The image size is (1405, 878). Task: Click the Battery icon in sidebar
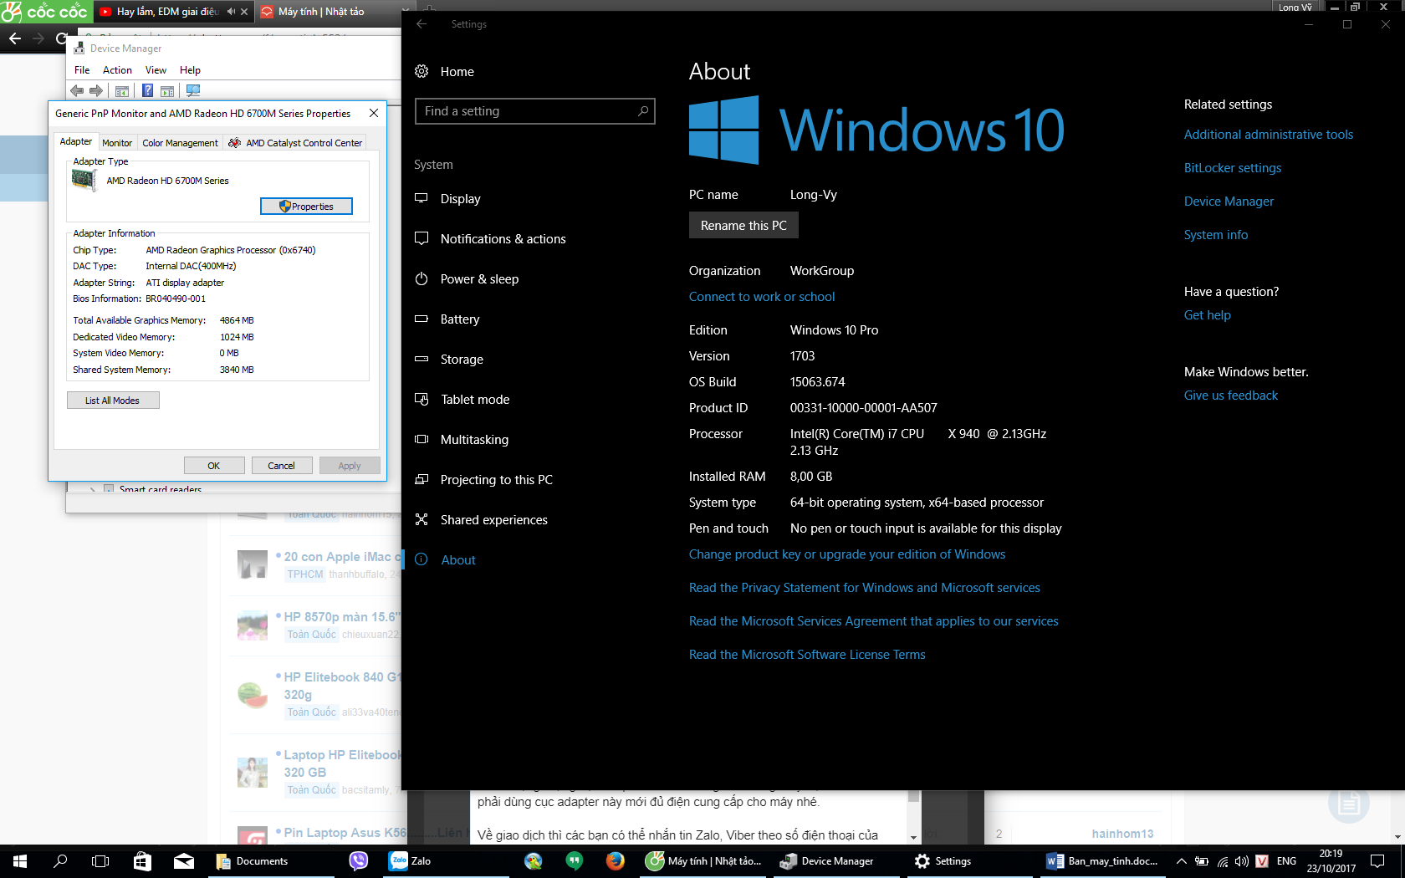[x=421, y=319]
